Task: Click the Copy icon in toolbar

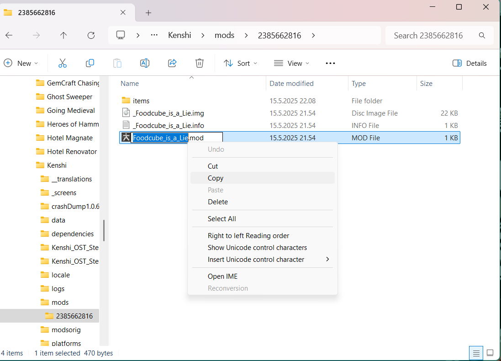Action: pos(90,64)
